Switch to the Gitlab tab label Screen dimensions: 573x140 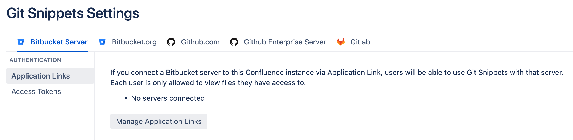(x=360, y=42)
